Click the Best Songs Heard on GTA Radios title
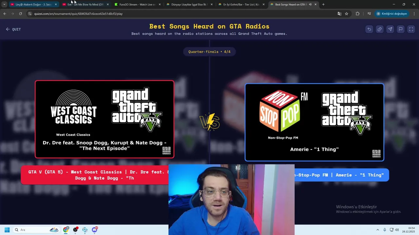419x235 pixels. tap(209, 26)
